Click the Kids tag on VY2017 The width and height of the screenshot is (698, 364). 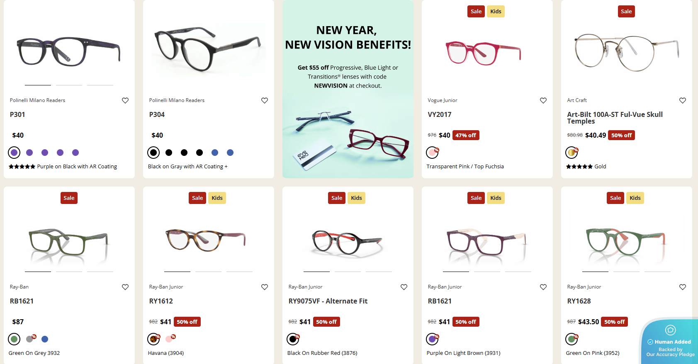point(496,12)
